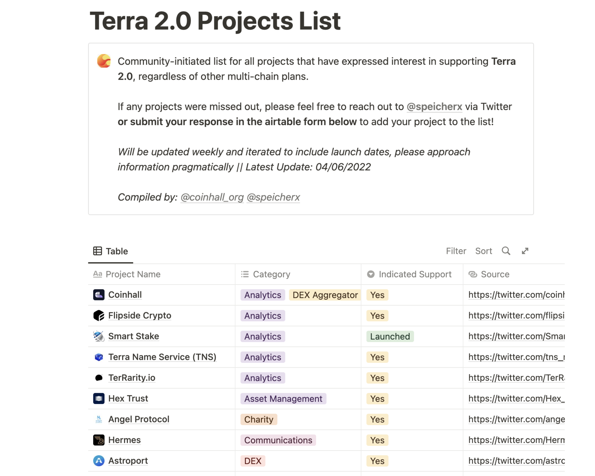This screenshot has width=595, height=476.
Task: Click the search magnifier icon
Action: (506, 251)
